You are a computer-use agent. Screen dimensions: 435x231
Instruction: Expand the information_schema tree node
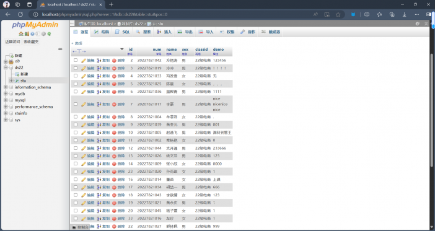[x=6, y=87]
